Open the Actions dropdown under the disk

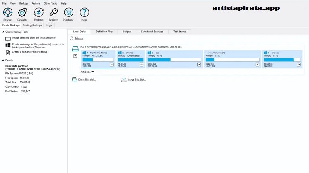(x=87, y=72)
